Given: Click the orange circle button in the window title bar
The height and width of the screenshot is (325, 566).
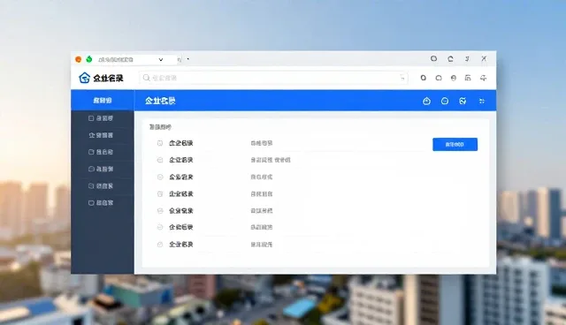Looking at the screenshot, I should point(79,59).
